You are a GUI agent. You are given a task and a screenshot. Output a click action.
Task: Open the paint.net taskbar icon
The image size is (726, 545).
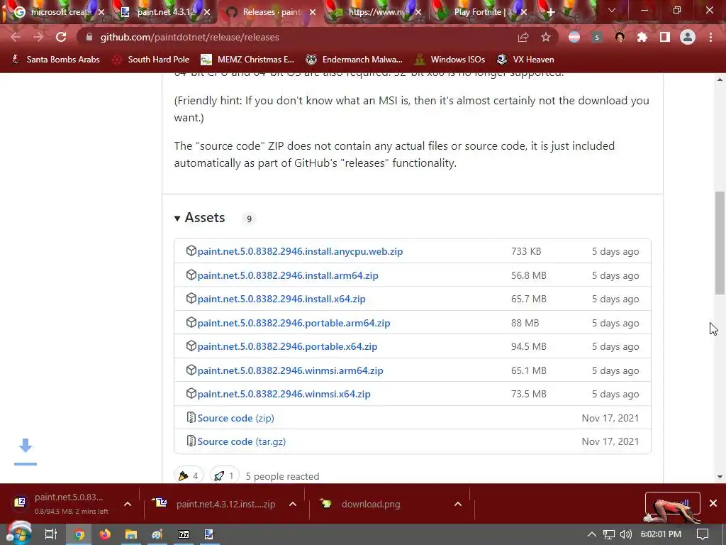pos(209,534)
